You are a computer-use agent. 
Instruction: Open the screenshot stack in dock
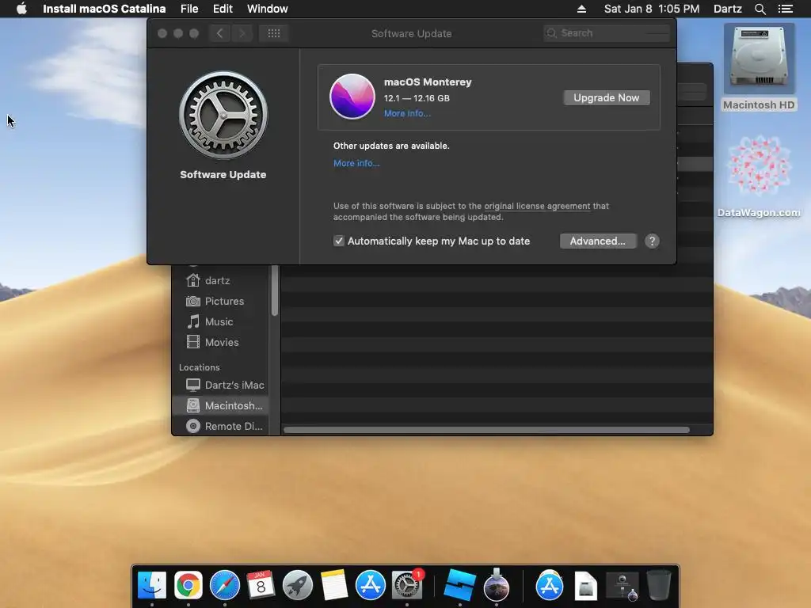[623, 586]
